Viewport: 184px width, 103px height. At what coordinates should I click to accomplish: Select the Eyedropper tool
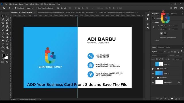(x=3, y=27)
